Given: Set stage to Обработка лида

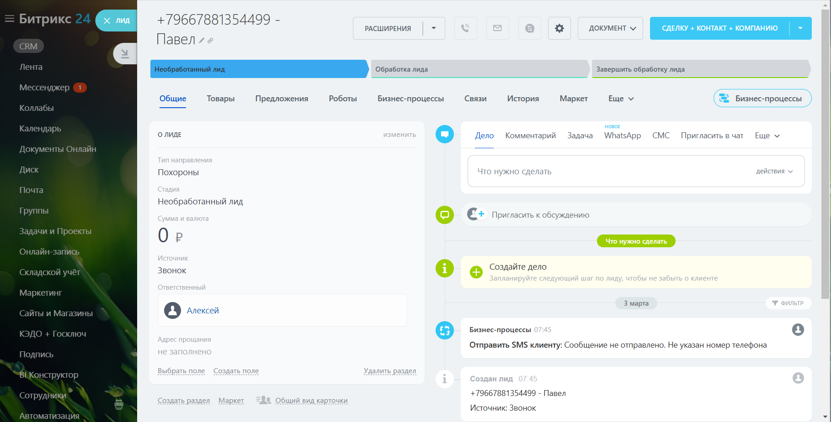Looking at the screenshot, I should tap(479, 69).
